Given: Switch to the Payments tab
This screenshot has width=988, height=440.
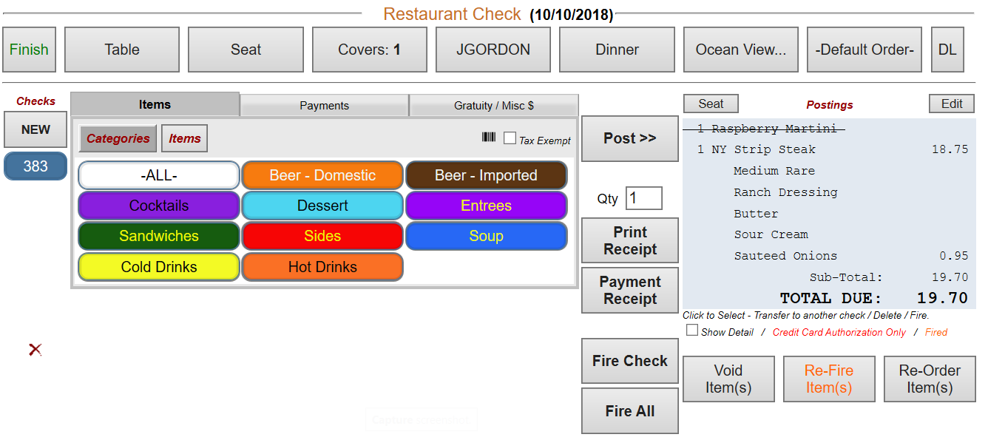Looking at the screenshot, I should (x=324, y=106).
